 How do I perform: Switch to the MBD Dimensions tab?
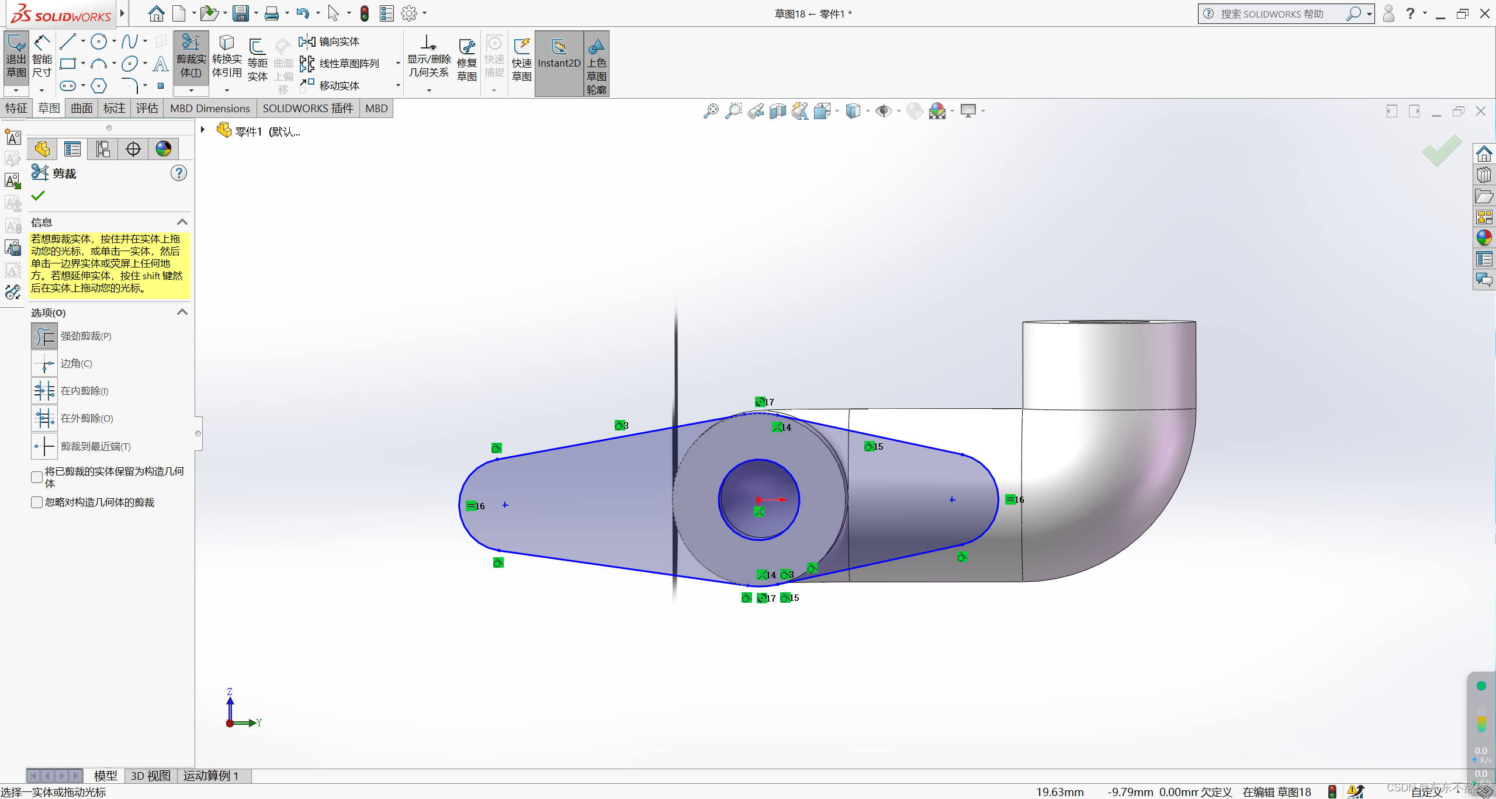pyautogui.click(x=210, y=108)
